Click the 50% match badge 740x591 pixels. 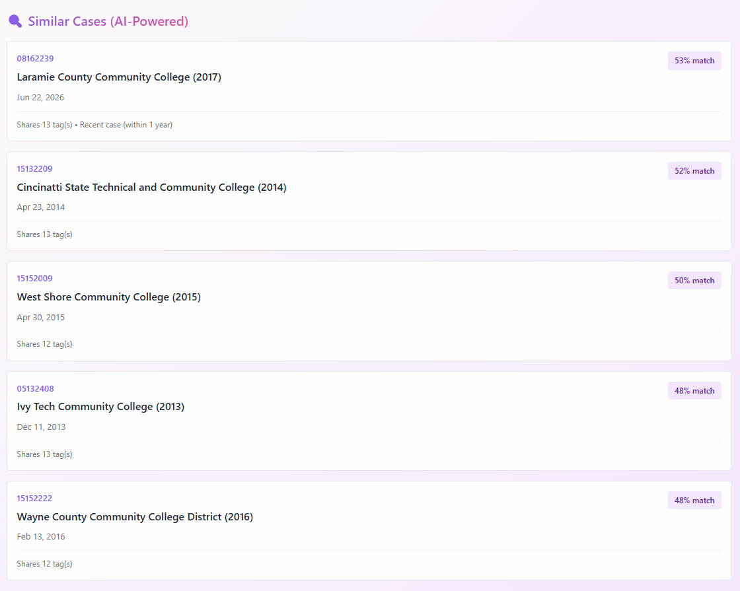tap(694, 280)
